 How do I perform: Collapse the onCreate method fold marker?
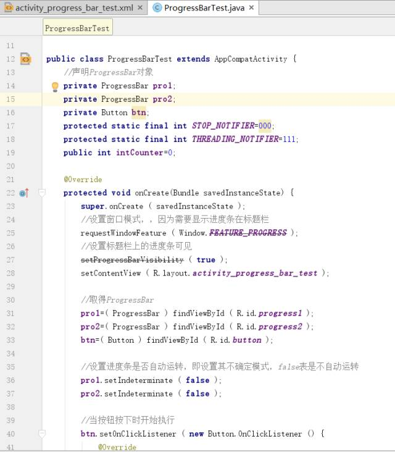click(42, 193)
